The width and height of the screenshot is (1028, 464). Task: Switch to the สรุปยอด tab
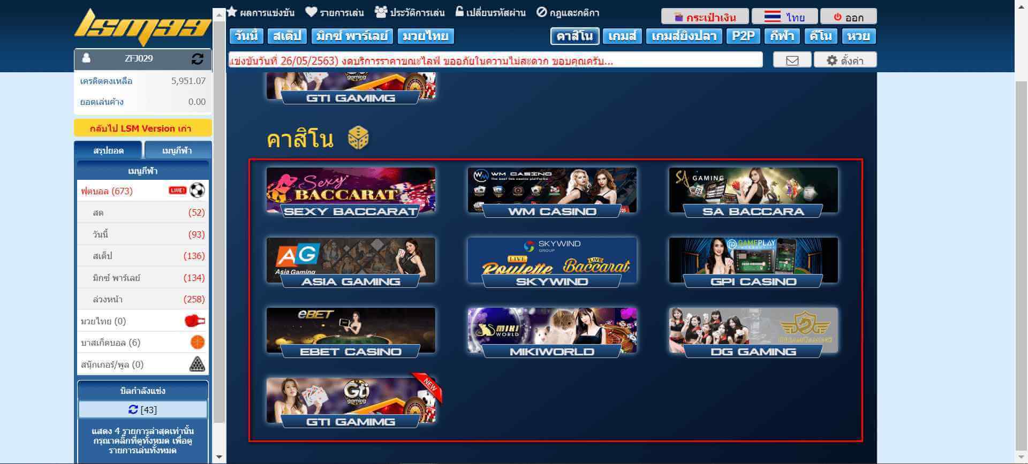(x=108, y=150)
